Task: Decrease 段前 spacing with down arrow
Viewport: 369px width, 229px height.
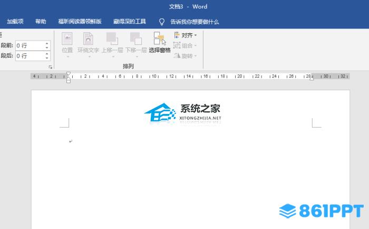Action: [x=47, y=48]
